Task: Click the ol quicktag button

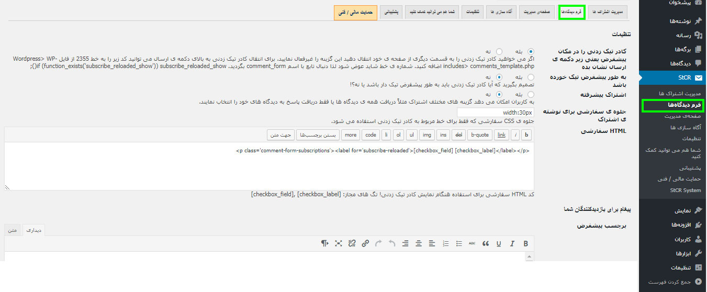Action: [399, 134]
